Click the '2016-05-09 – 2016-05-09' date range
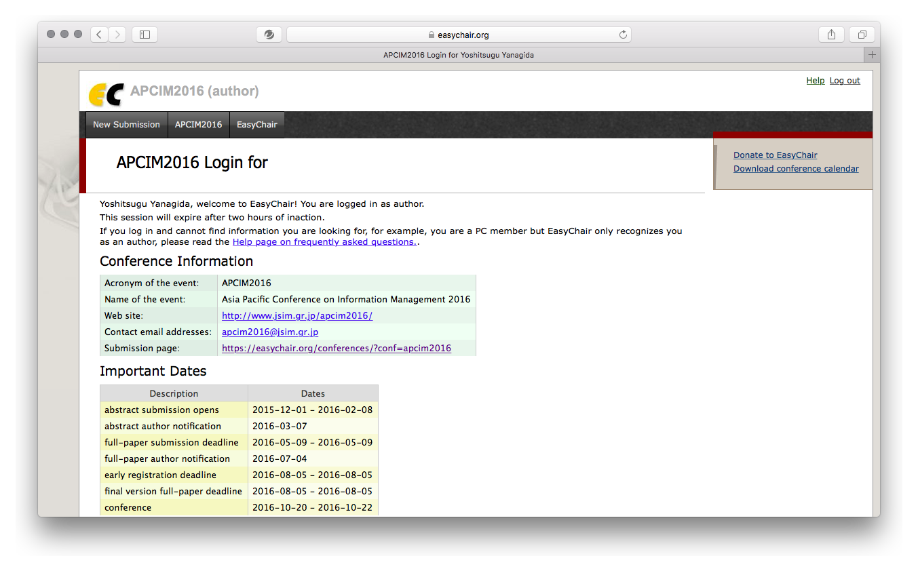This screenshot has width=918, height=571. [312, 442]
